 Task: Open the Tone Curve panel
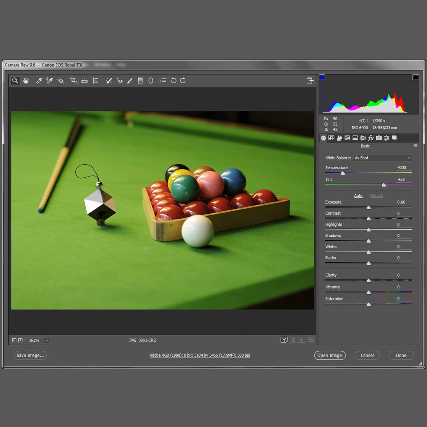click(x=331, y=138)
